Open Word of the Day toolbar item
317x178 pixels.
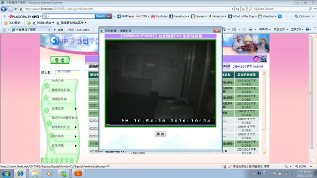pyautogui.click(x=241, y=16)
